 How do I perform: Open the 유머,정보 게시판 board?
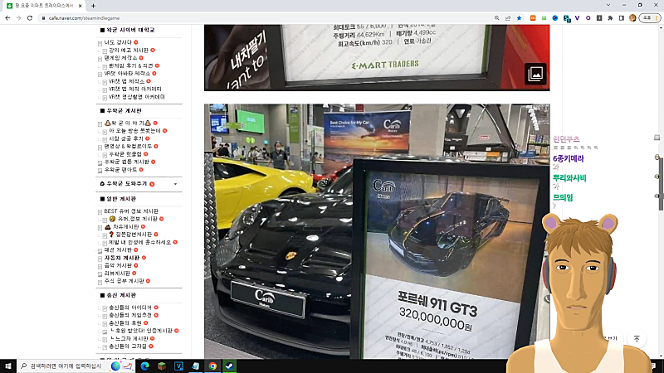coord(138,219)
